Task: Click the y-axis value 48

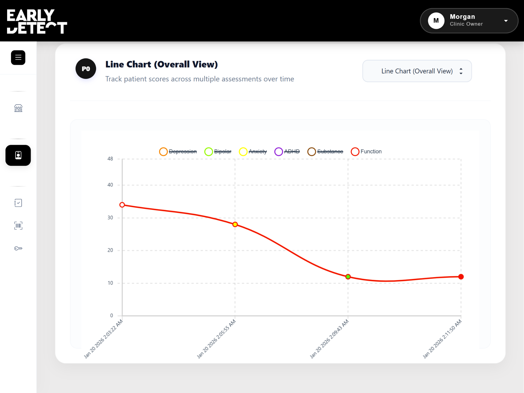Action: (x=110, y=159)
